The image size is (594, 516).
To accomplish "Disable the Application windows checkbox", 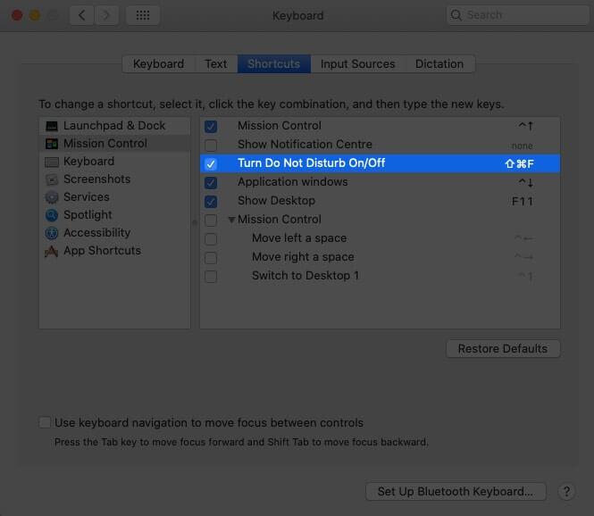I will click(x=211, y=182).
